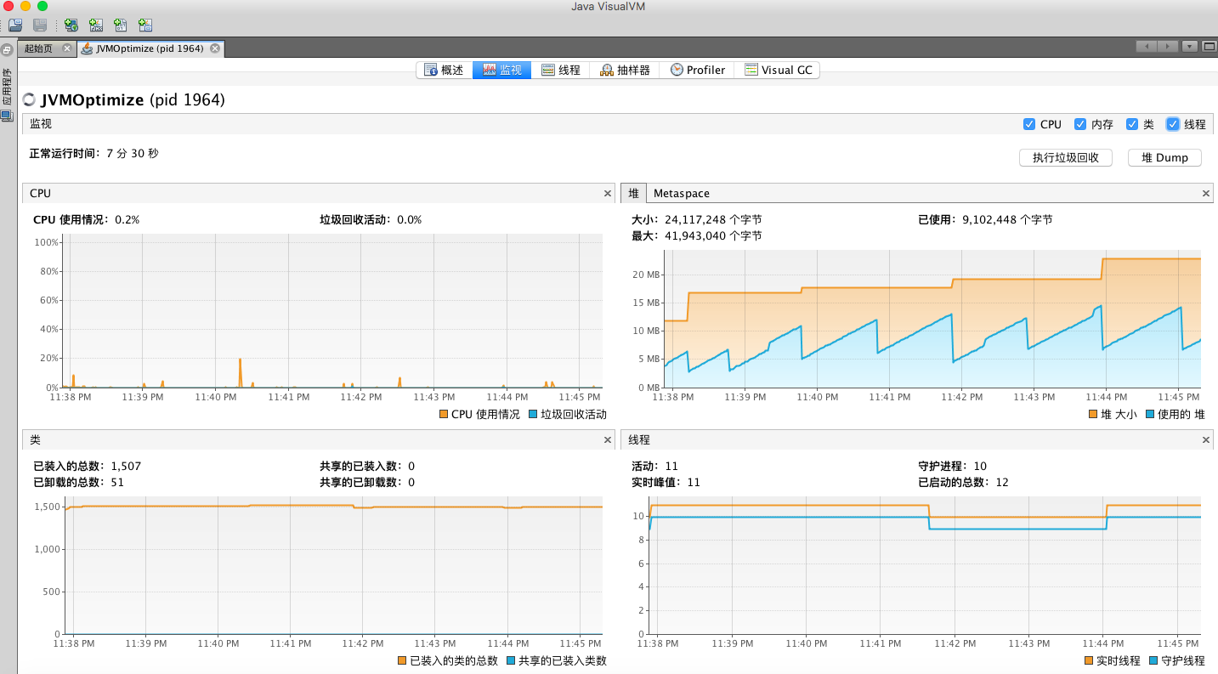Click the 执行垃圾回收 button
The height and width of the screenshot is (674, 1218).
point(1066,158)
